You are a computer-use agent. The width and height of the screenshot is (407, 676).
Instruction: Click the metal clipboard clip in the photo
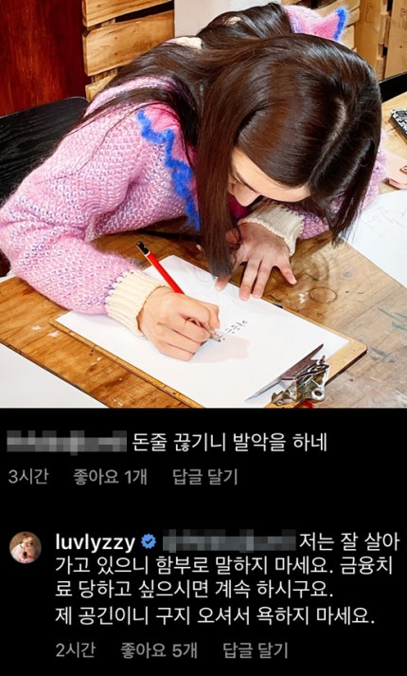(297, 378)
